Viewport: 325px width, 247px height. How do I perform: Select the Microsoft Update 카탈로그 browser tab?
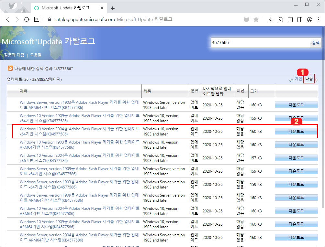69,8
